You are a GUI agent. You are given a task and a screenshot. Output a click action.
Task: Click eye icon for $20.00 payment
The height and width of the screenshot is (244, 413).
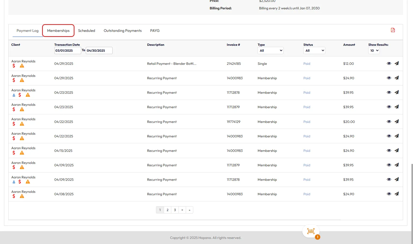(x=389, y=122)
